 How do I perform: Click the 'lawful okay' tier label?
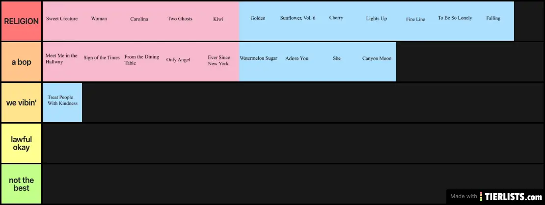[21, 143]
